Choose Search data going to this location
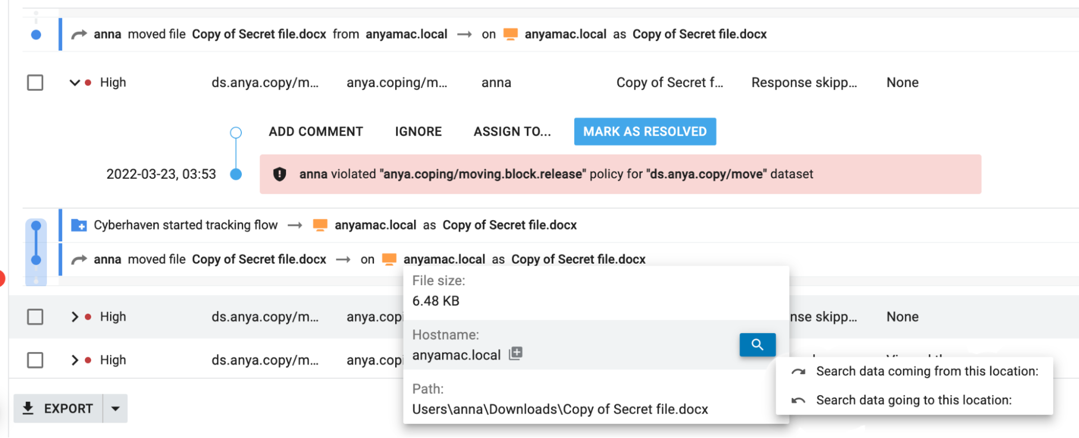This screenshot has width=1079, height=438. tap(913, 400)
